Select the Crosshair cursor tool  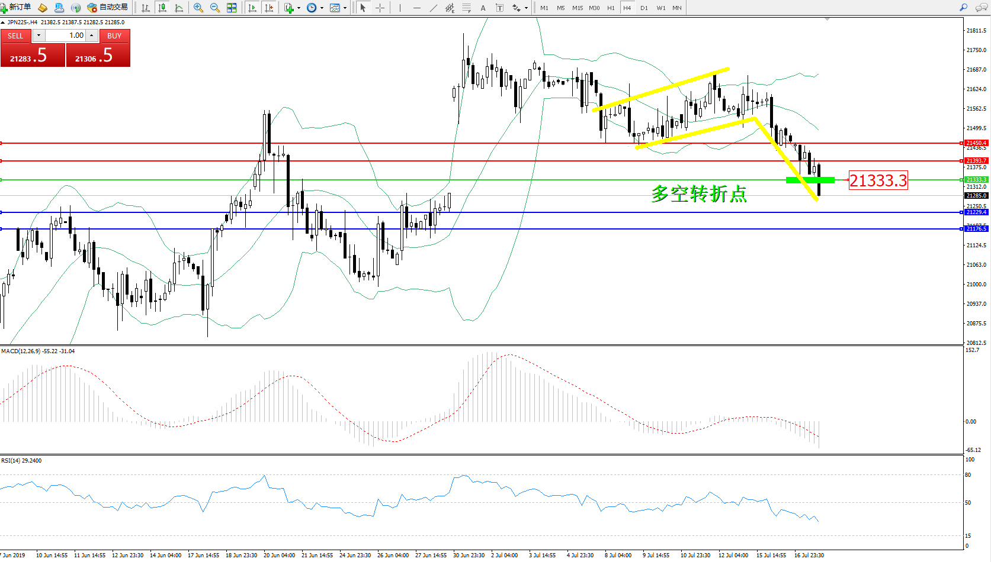pos(380,8)
